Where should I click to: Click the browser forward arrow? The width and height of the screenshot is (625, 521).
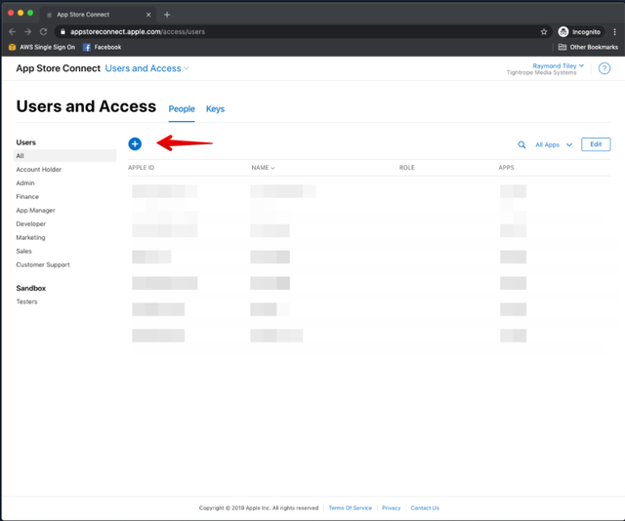27,32
